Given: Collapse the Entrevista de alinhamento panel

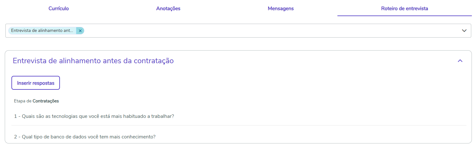Looking at the screenshot, I should [460, 61].
